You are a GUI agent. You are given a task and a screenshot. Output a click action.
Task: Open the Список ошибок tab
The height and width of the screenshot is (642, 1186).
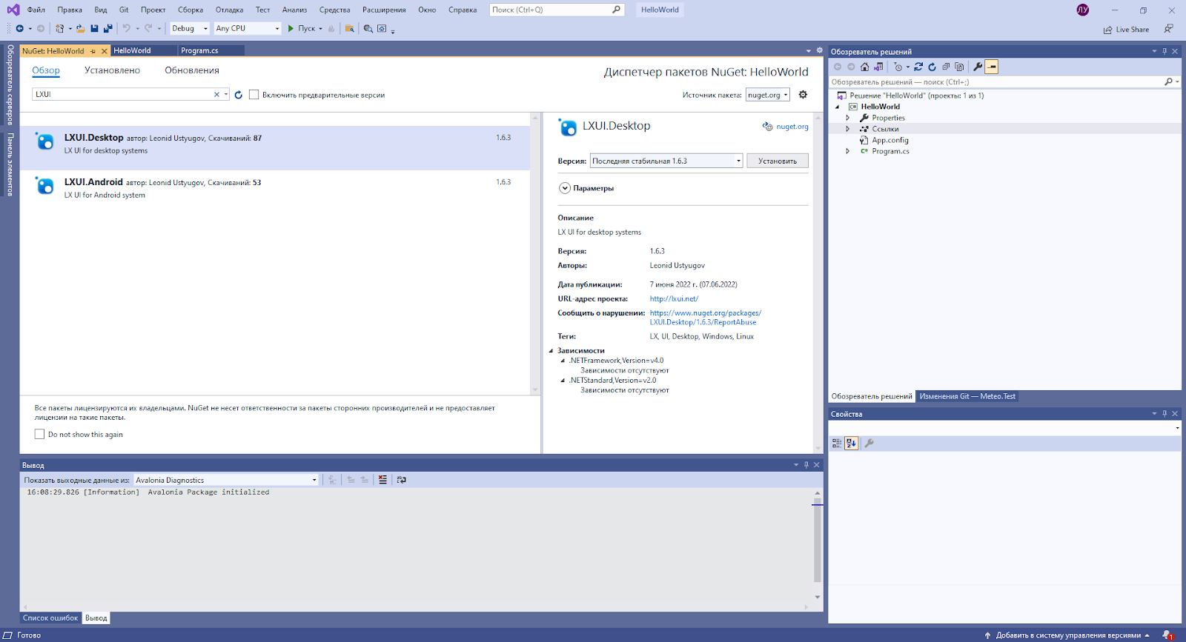(50, 618)
